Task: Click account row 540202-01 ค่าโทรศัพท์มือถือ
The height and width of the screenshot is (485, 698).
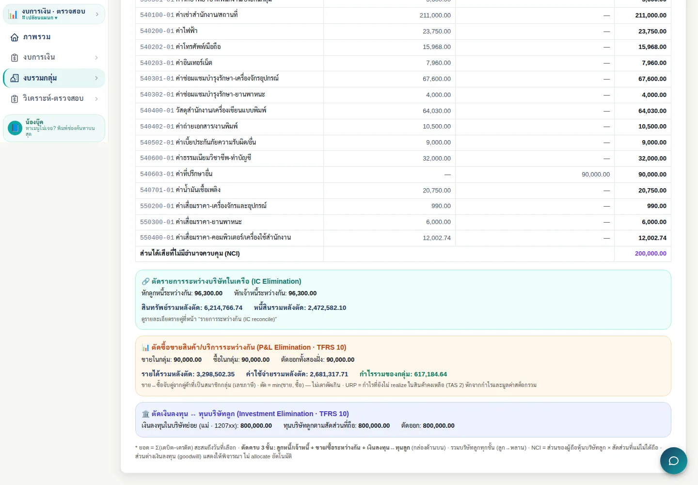Action: click(x=403, y=47)
